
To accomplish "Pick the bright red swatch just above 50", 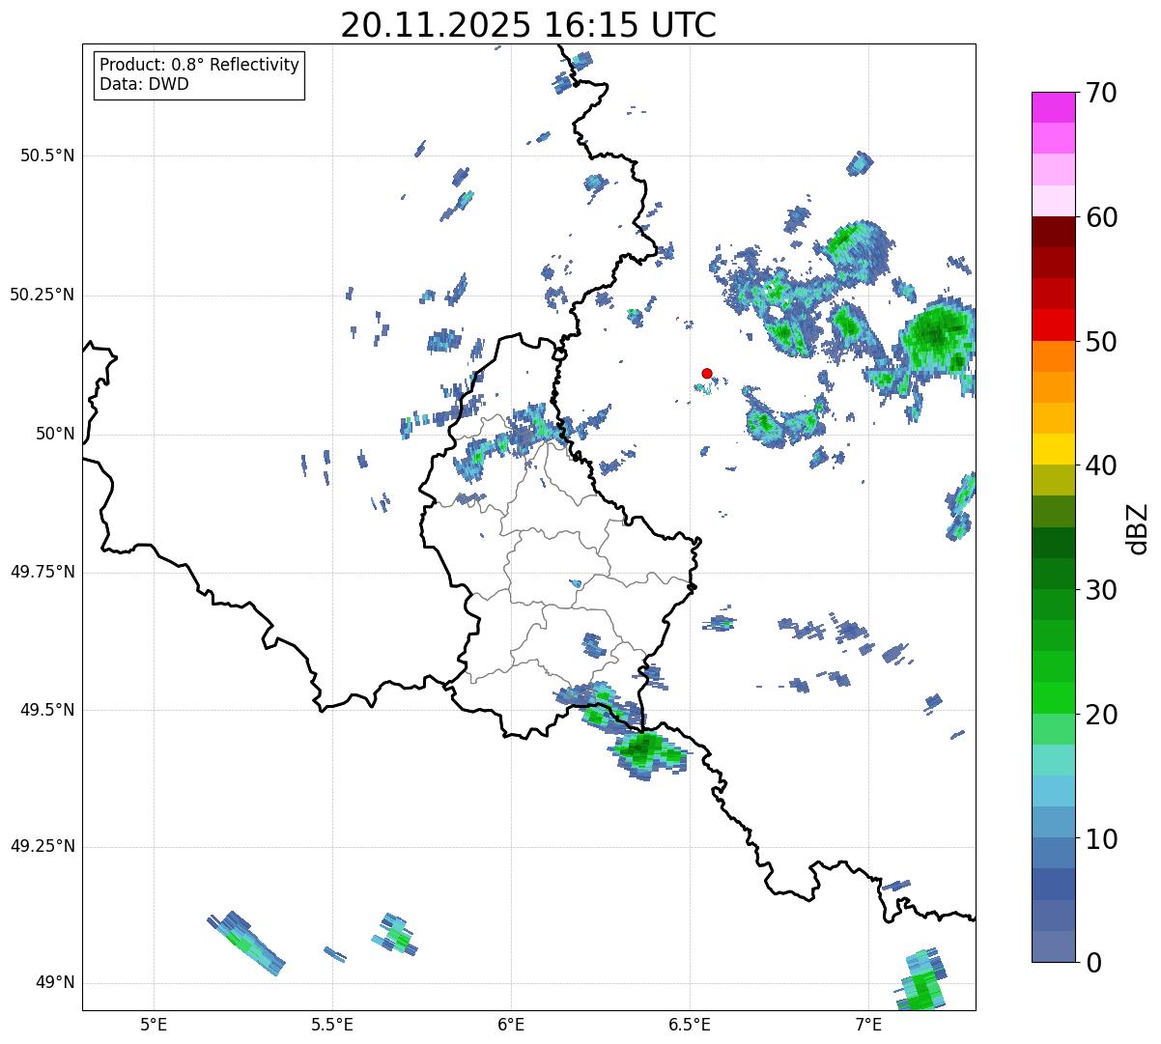I will coord(1053,324).
